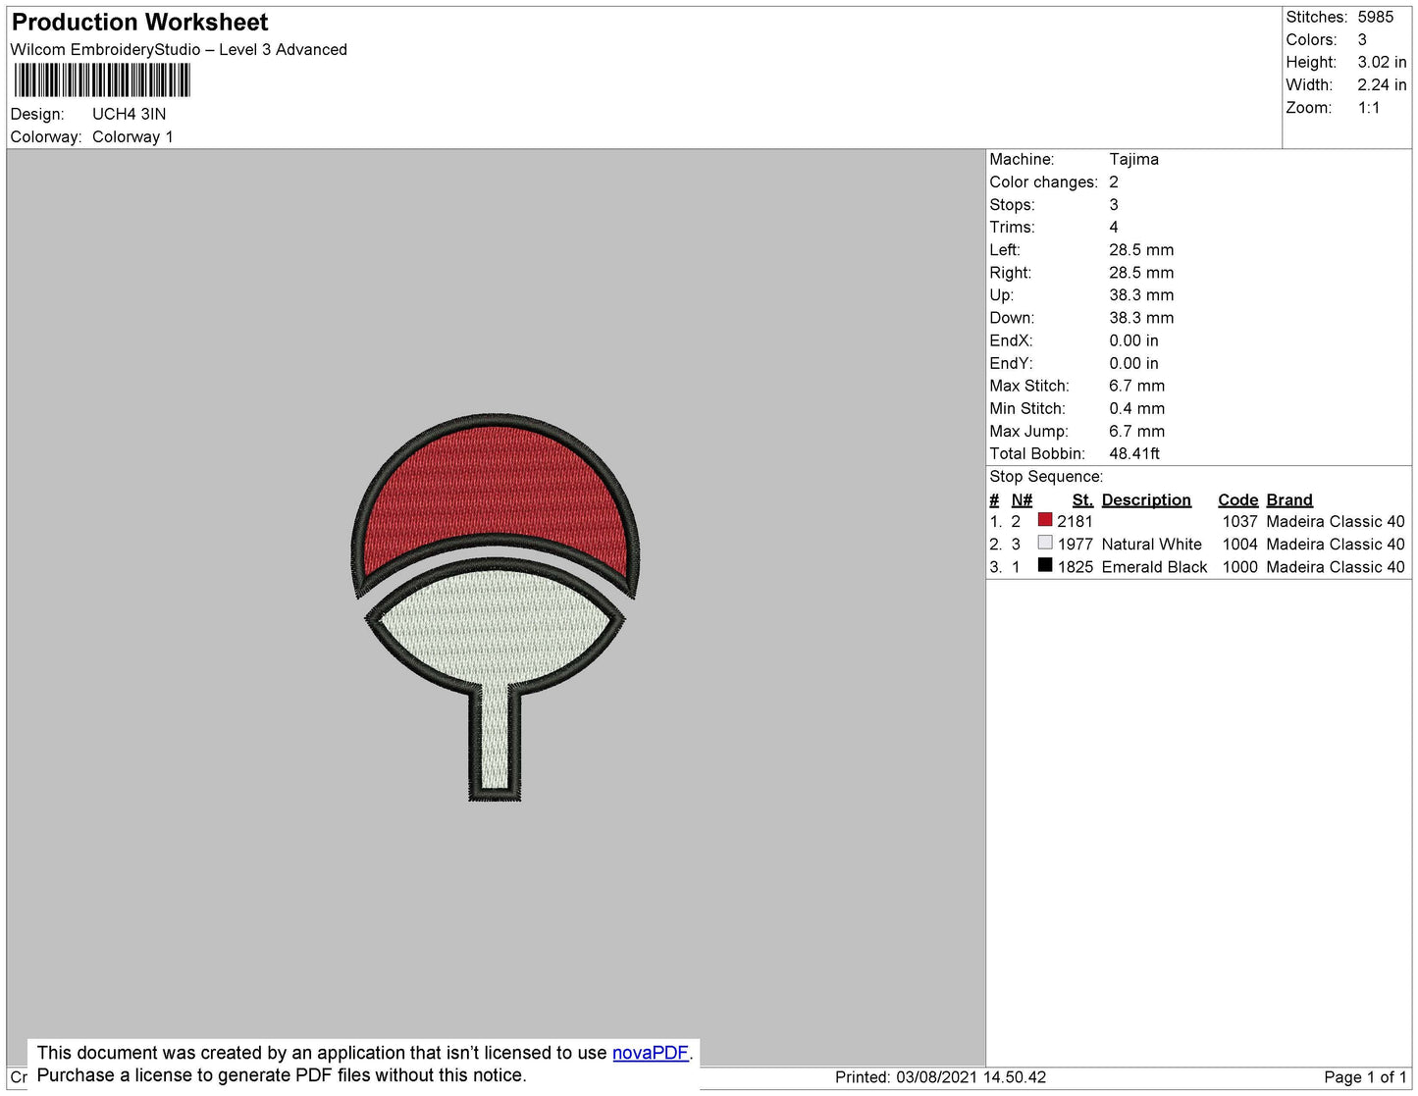The height and width of the screenshot is (1096, 1418).
Task: Click the Natural White thread color swatch
Action: point(1045,543)
